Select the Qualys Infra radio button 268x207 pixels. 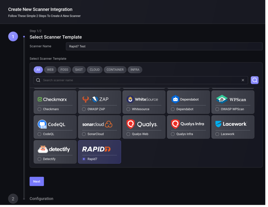173,134
